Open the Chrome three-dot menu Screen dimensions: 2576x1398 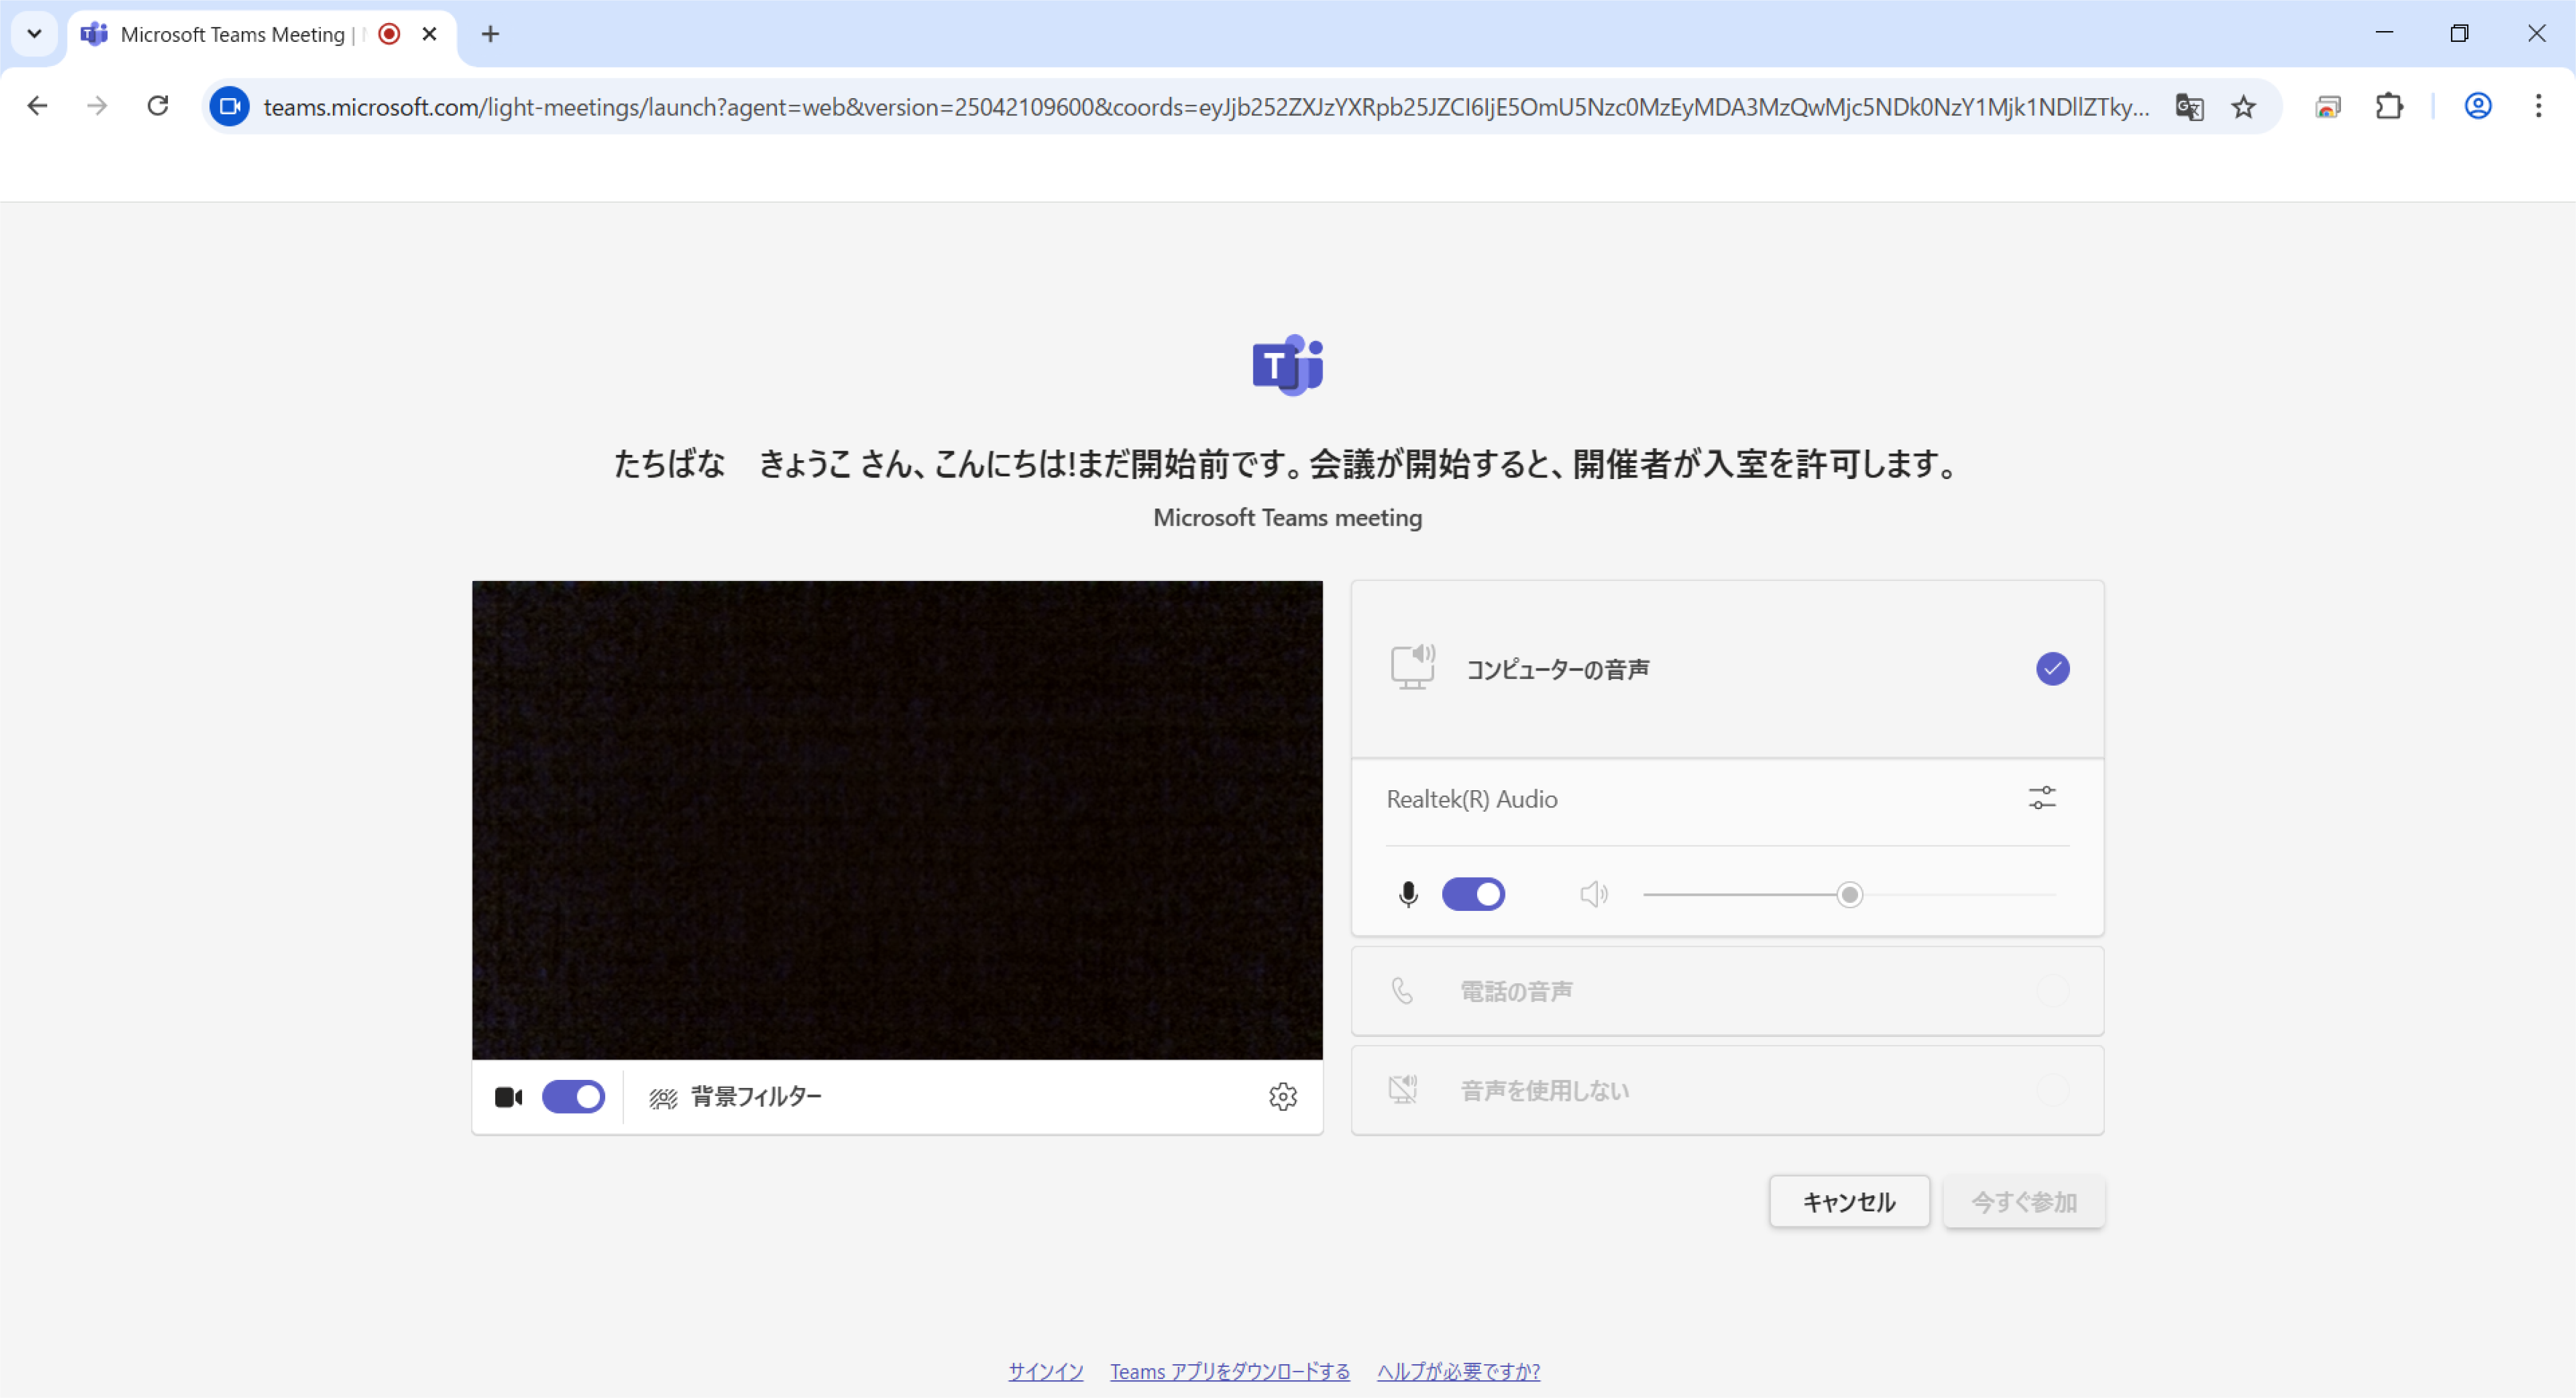pyautogui.click(x=2538, y=106)
